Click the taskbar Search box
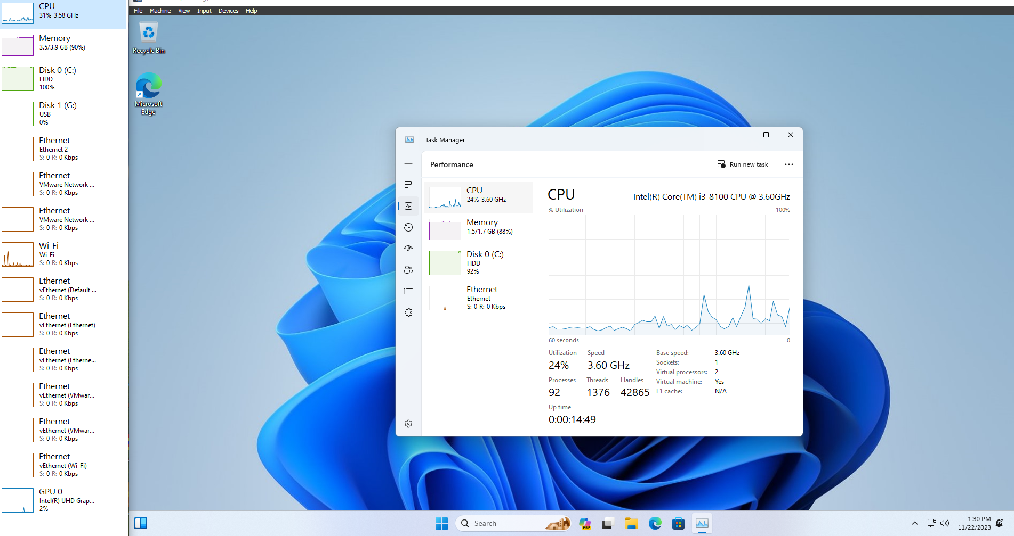The height and width of the screenshot is (536, 1014). [501, 524]
